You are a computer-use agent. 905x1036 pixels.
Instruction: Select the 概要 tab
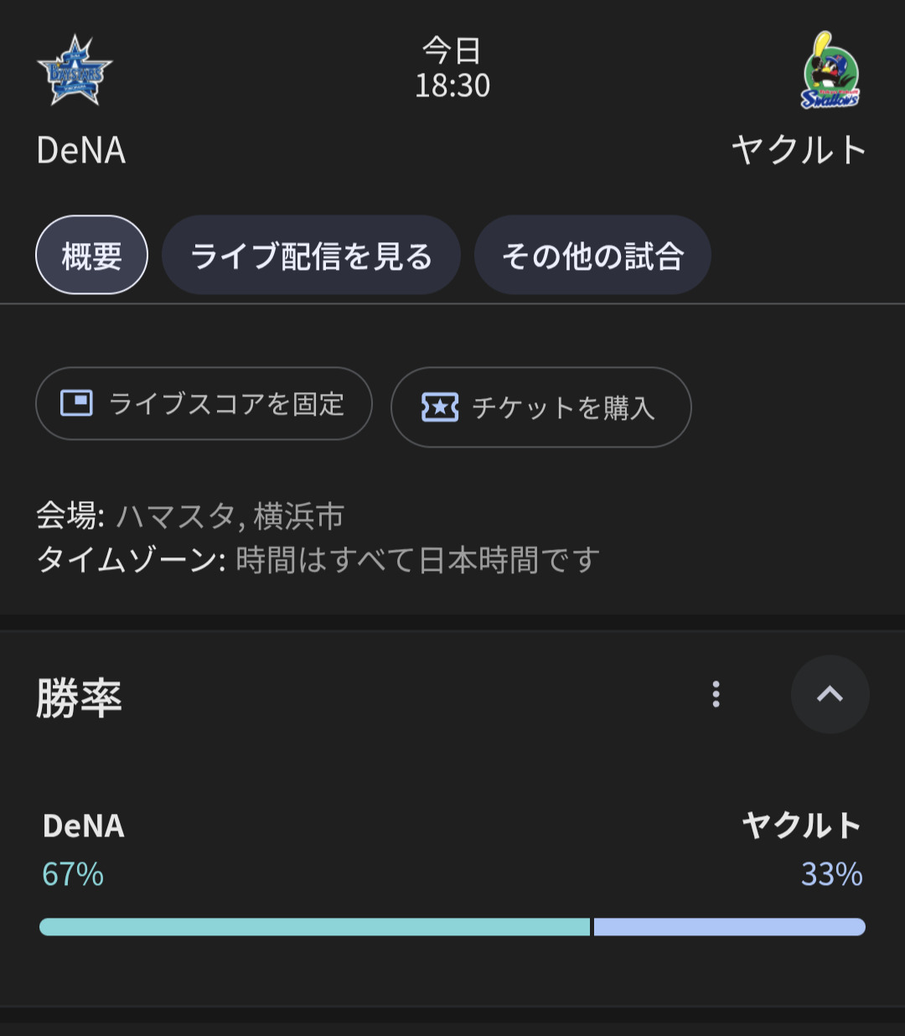coord(91,255)
